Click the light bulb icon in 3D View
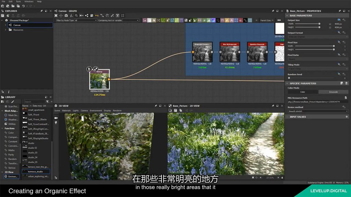 pos(56,122)
